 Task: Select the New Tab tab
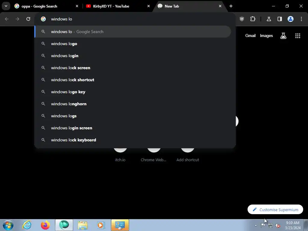(189, 6)
